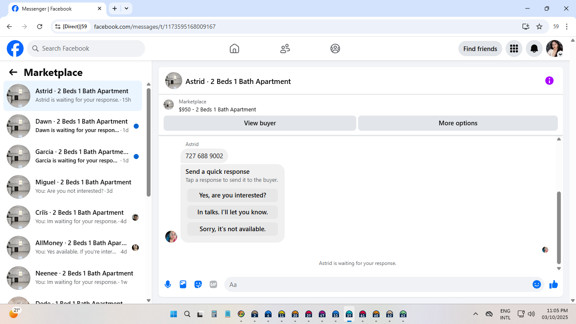Open Miguel's apartment conversation

(73, 187)
